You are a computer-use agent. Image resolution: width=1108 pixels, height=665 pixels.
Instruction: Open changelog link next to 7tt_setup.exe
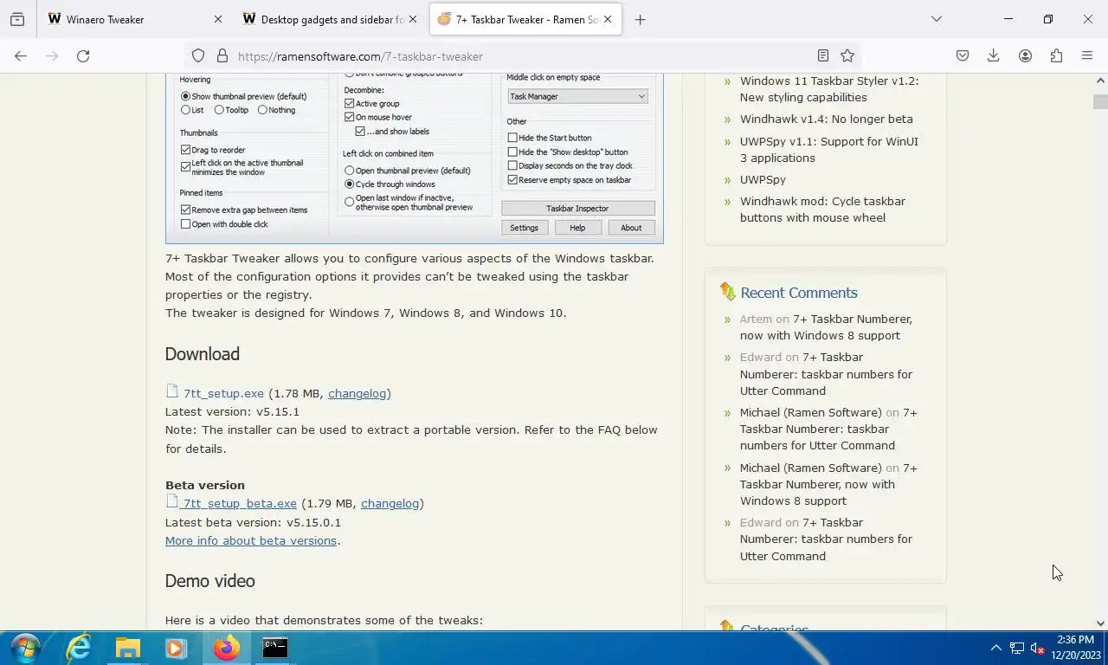[x=357, y=393]
